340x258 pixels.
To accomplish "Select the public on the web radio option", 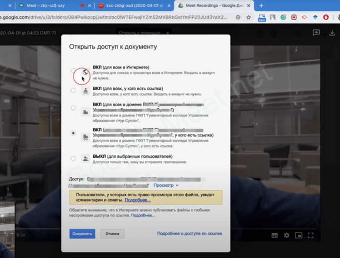I will 73,70.
